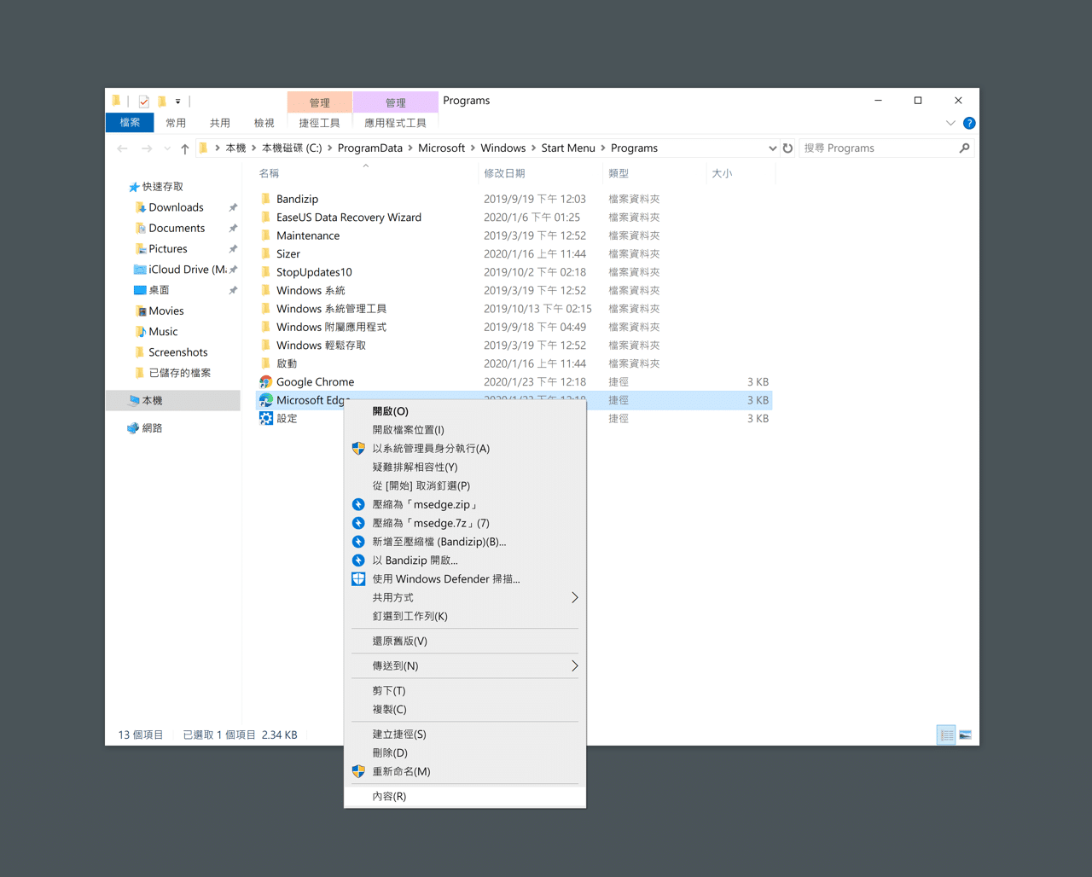Click the iCloud Drive icon in sidebar
Image resolution: width=1092 pixels, height=877 pixels.
tap(140, 270)
